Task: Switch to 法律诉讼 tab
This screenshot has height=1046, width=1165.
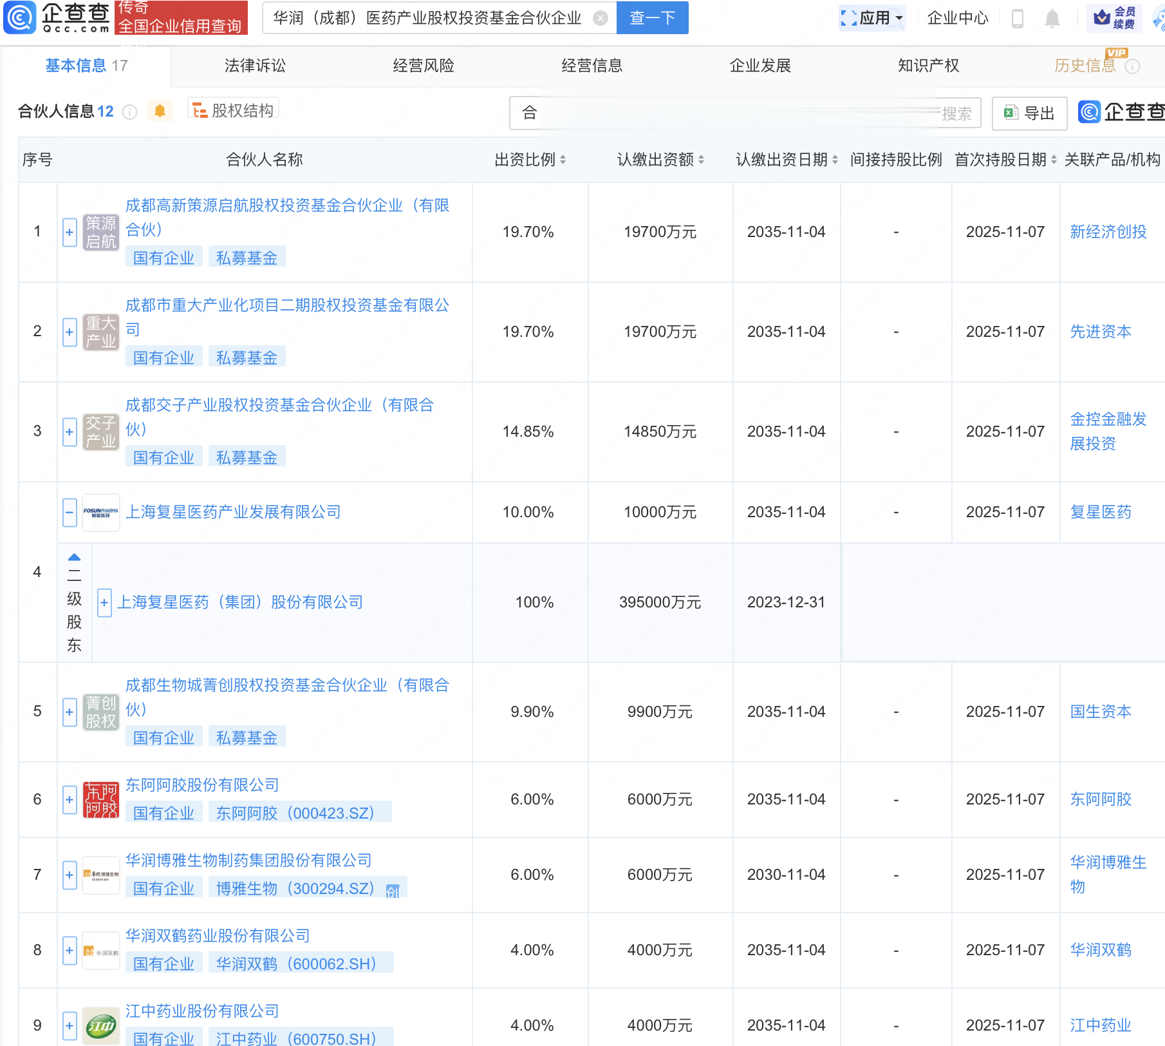Action: pos(255,66)
